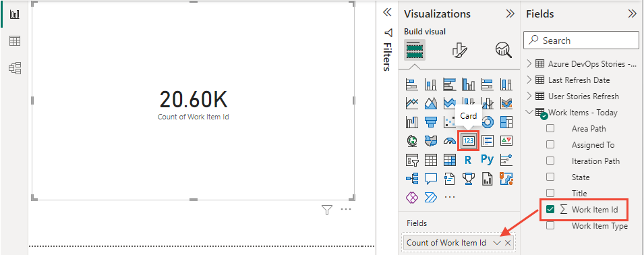This screenshot has width=644, height=255.
Task: Select 100% stacked column chart visualization
Action: tap(506, 84)
